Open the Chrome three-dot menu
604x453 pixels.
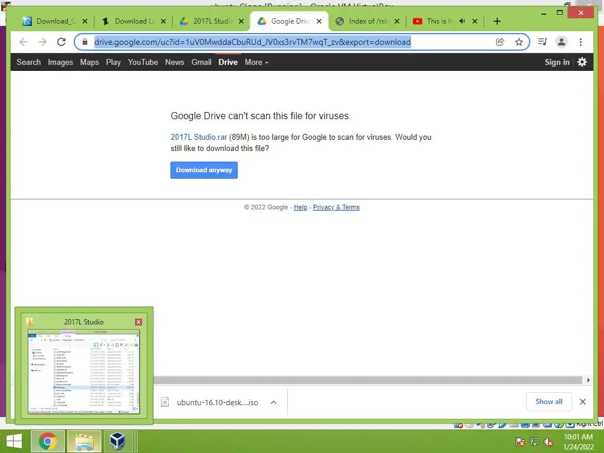[x=580, y=42]
